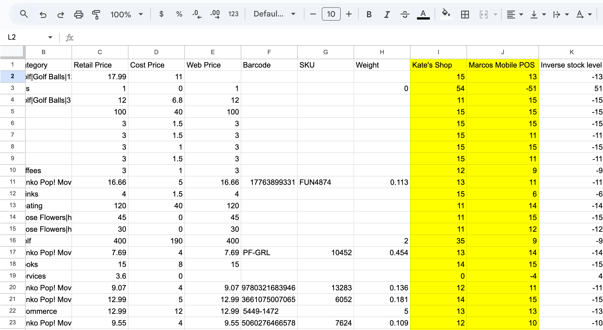Decrease decimal places

[197, 14]
